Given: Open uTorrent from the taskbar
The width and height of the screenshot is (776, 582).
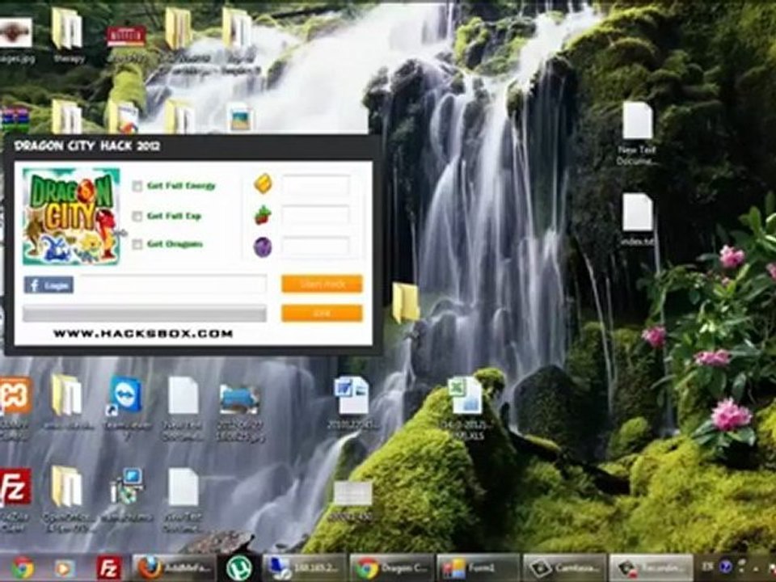Looking at the screenshot, I should tap(239, 568).
